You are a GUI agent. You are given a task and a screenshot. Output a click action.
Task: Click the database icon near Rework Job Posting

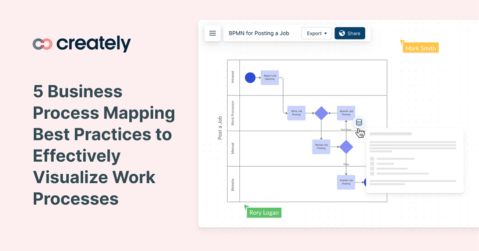(x=359, y=122)
